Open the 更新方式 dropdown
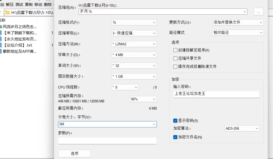The image size is (273, 159). tap(238, 22)
